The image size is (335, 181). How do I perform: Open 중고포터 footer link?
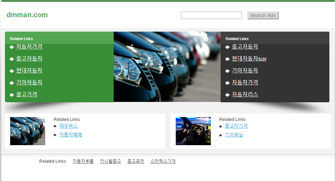tap(136, 161)
